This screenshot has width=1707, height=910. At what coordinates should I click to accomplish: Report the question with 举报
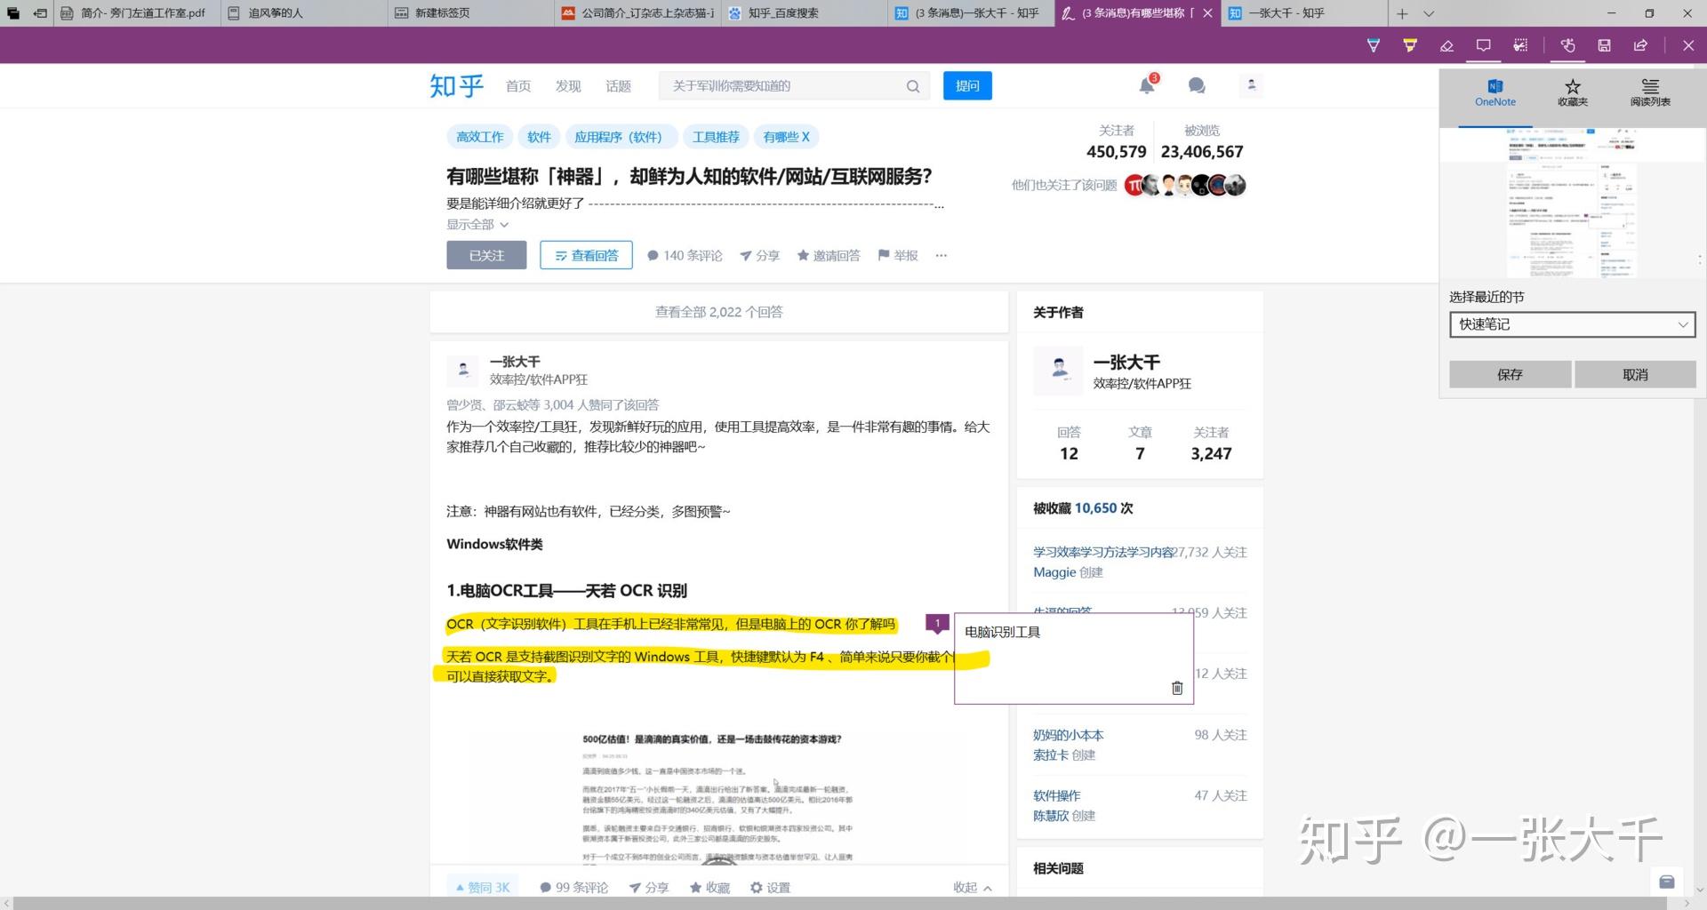898,256
